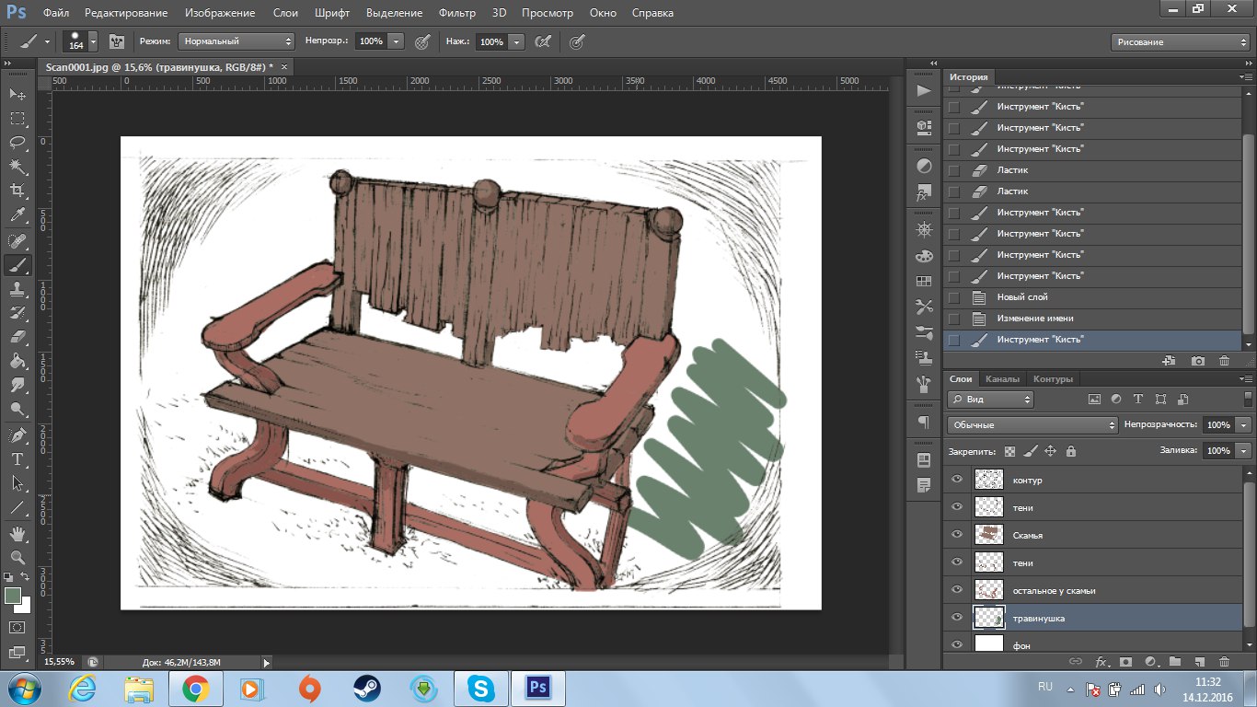1257x707 pixels.
Task: Open the brush mode 'Нормальный' dropdown
Action: [x=236, y=41]
